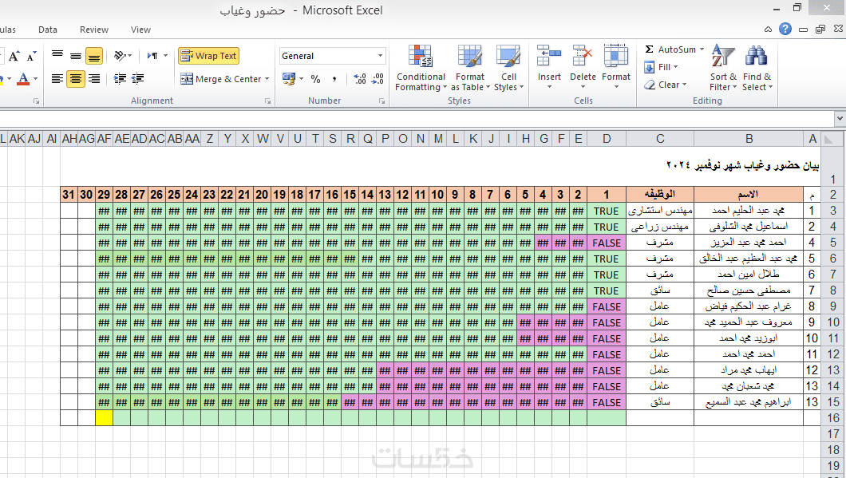Switch to the View tab
This screenshot has height=478, width=846.
click(140, 30)
